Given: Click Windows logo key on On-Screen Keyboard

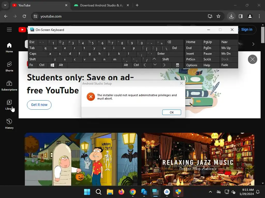Looking at the screenshot, I should click(x=52, y=65).
